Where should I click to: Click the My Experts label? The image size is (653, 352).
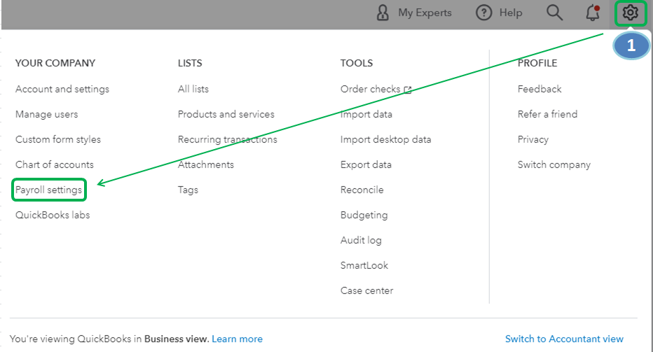pos(425,13)
